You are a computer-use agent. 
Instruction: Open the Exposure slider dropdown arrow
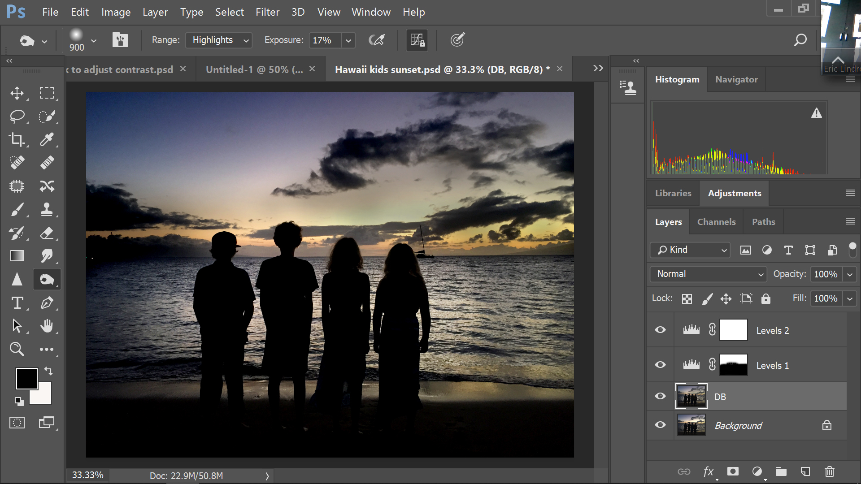coord(348,40)
